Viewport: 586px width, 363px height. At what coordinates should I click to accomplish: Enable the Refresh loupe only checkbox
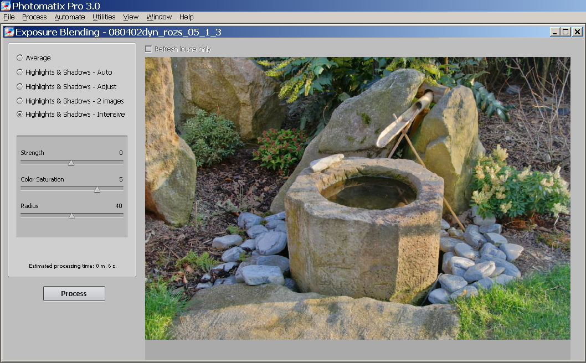[148, 49]
